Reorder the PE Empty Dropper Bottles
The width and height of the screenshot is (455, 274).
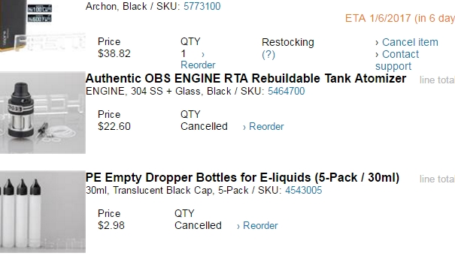pyautogui.click(x=260, y=225)
